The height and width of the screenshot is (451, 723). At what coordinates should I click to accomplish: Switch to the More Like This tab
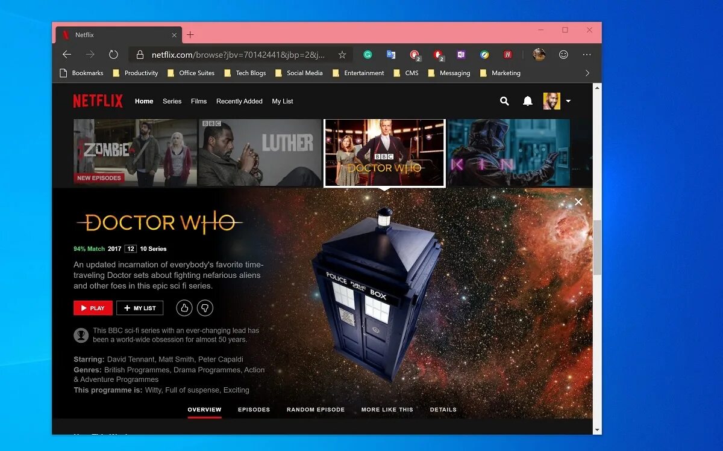[387, 410]
